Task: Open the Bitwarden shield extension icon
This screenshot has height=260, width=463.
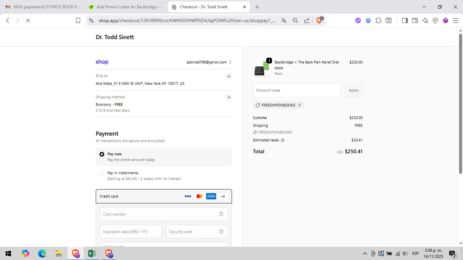Action: (x=368, y=20)
